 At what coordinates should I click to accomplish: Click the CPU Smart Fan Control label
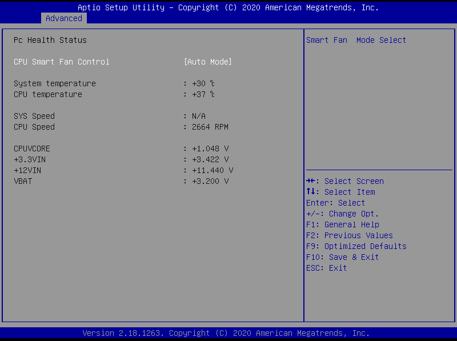click(x=61, y=62)
